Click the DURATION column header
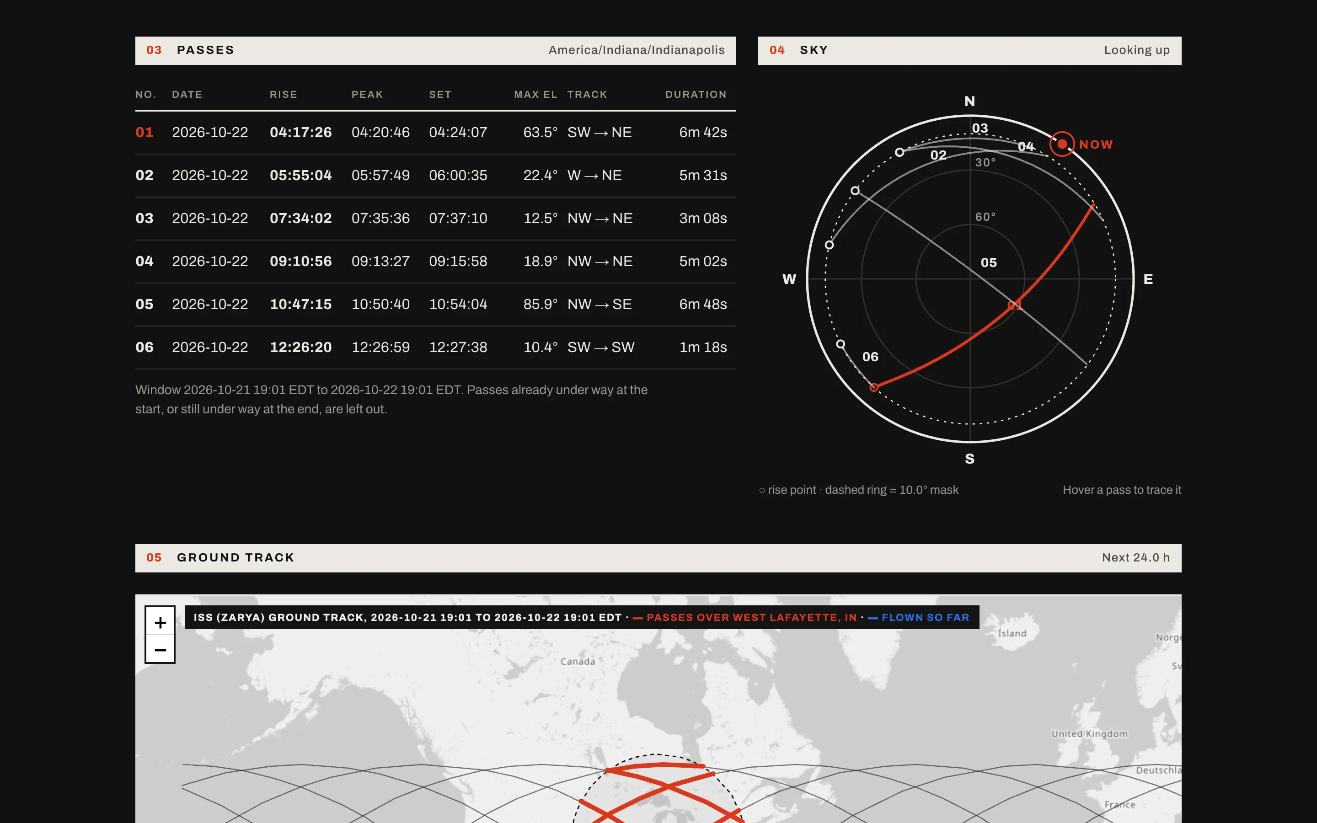The image size is (1317, 823). [696, 95]
